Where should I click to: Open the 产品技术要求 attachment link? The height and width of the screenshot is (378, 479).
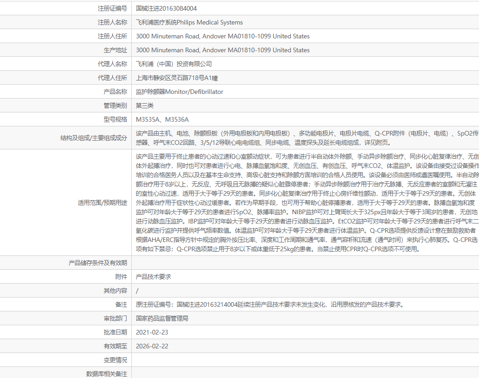[x=154, y=277]
